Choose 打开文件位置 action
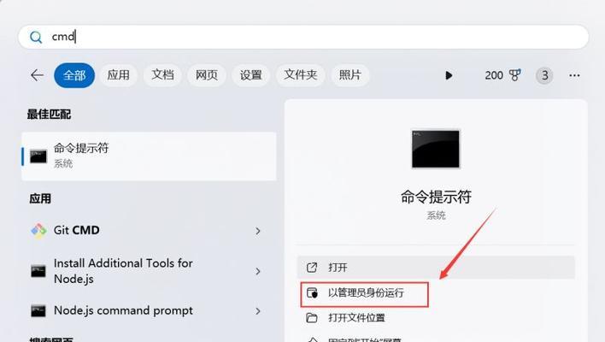 pos(436,318)
